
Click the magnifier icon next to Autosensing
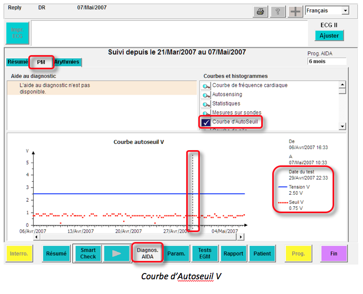(x=206, y=95)
